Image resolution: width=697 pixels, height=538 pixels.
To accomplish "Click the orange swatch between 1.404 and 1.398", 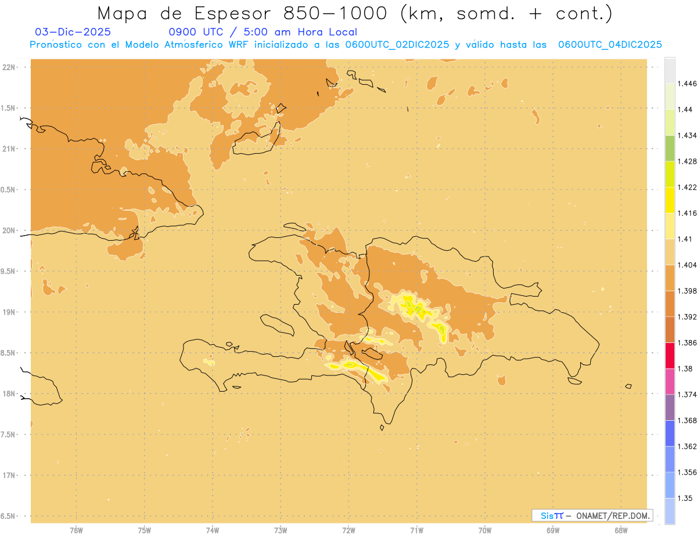I will click(x=670, y=277).
